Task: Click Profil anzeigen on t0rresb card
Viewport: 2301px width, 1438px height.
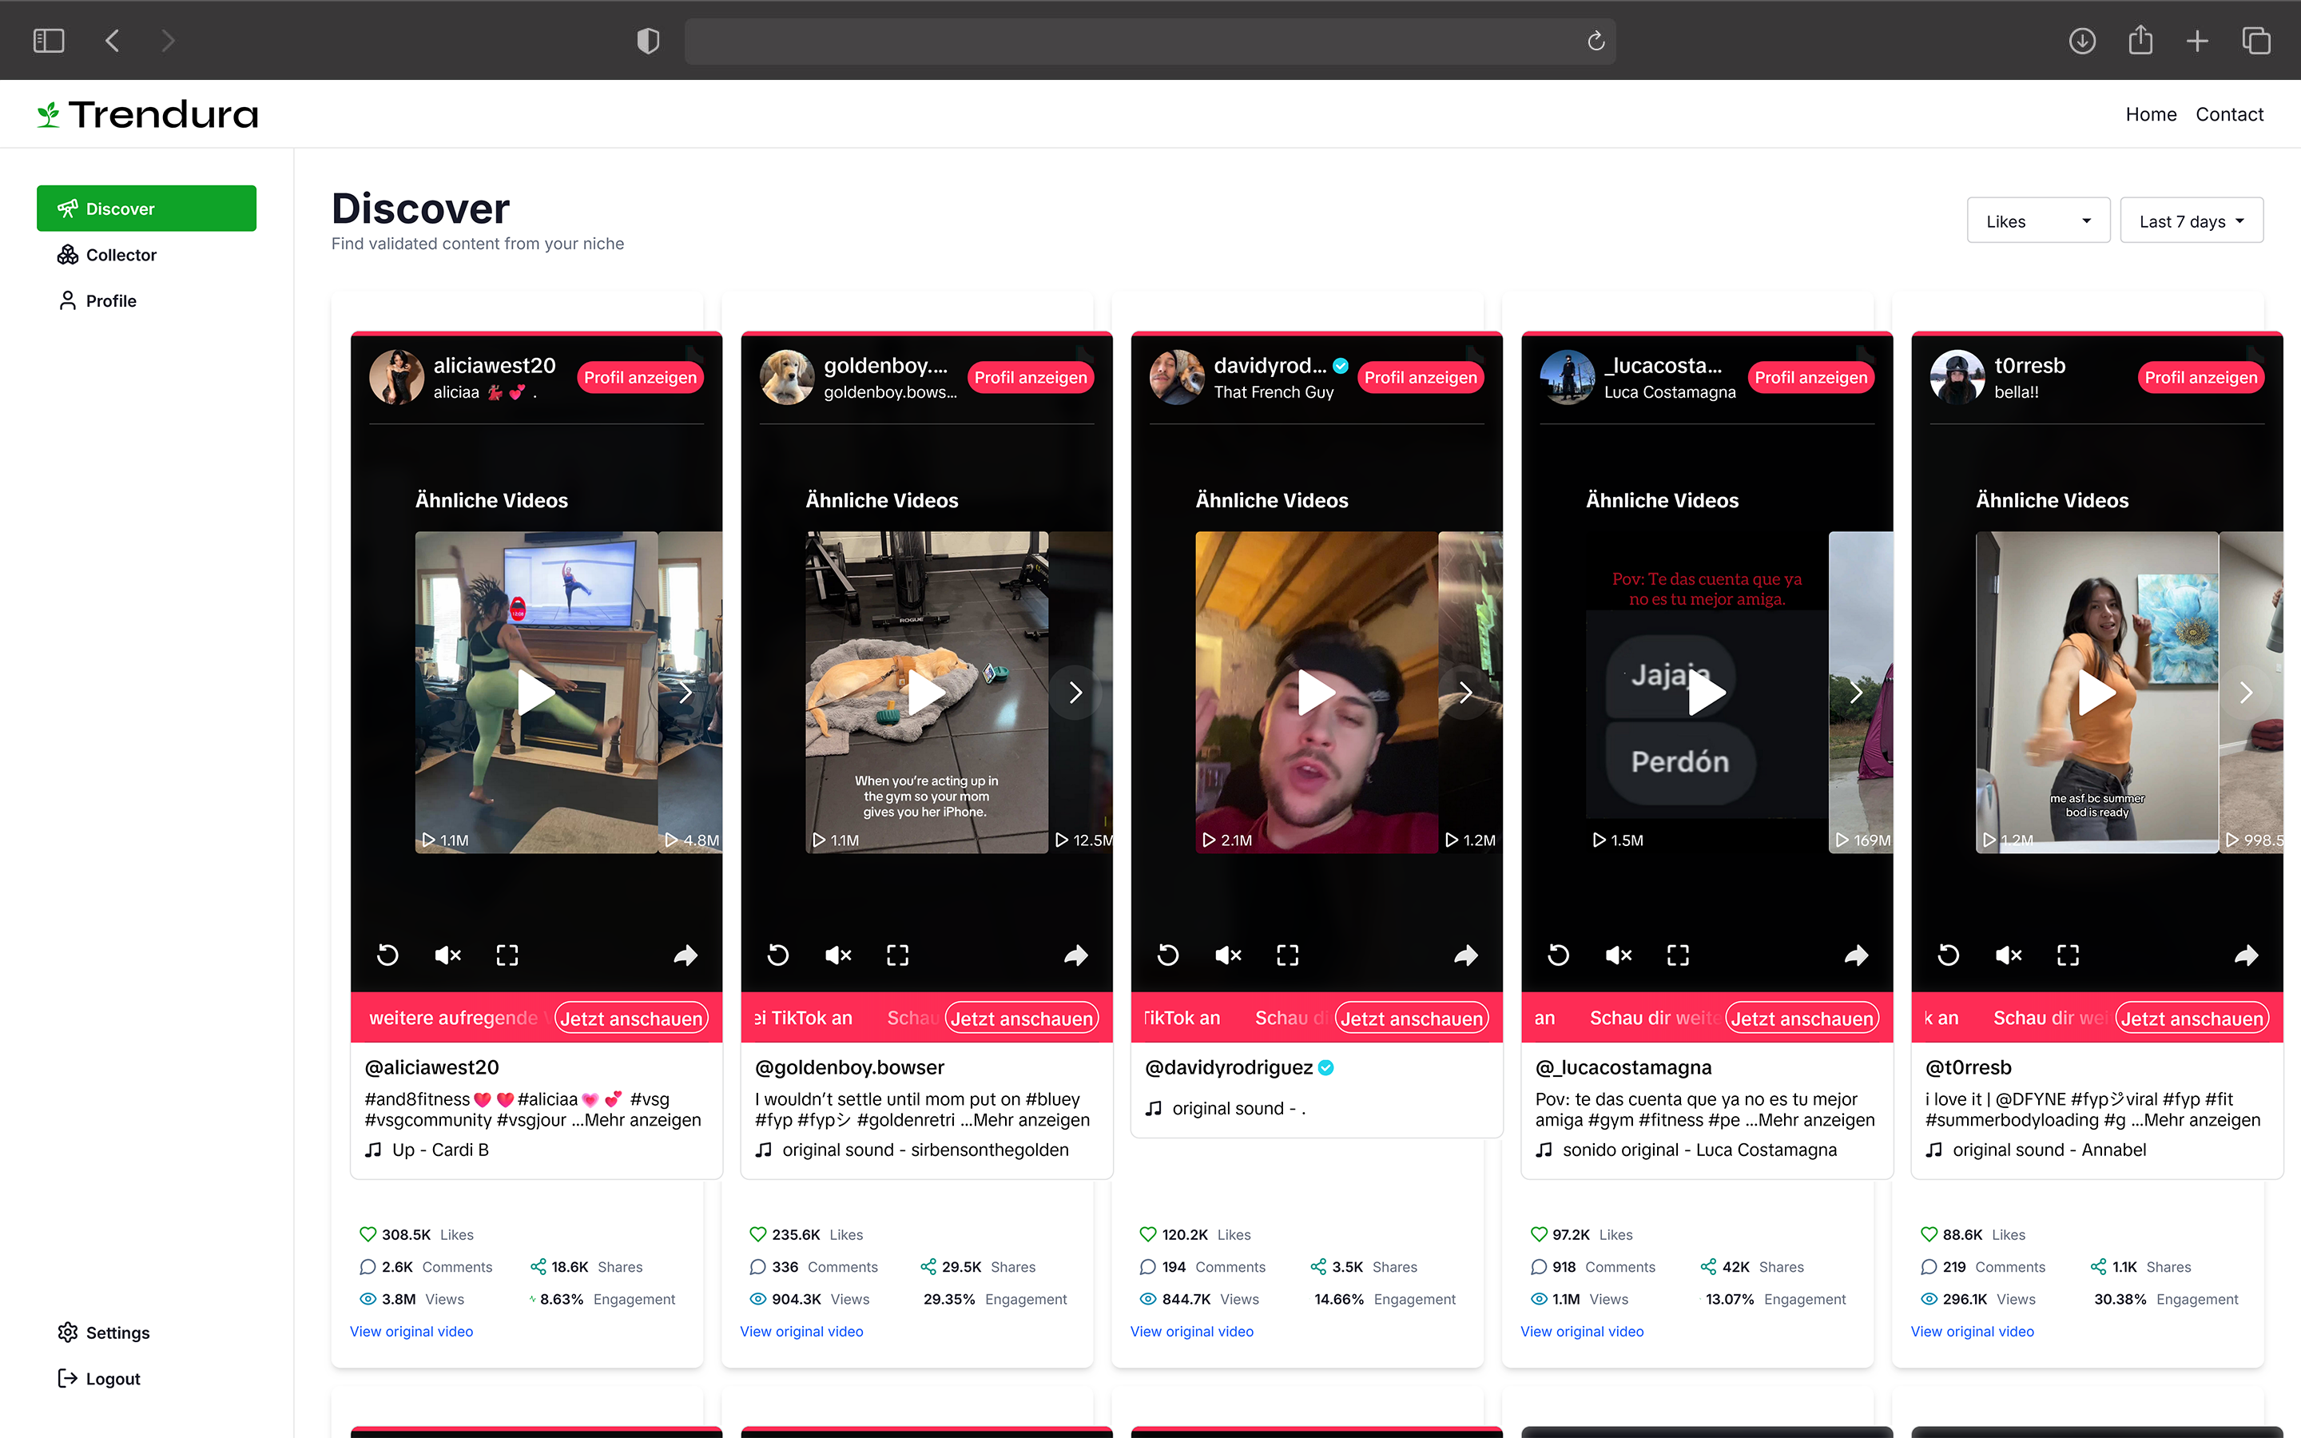Action: point(2200,378)
